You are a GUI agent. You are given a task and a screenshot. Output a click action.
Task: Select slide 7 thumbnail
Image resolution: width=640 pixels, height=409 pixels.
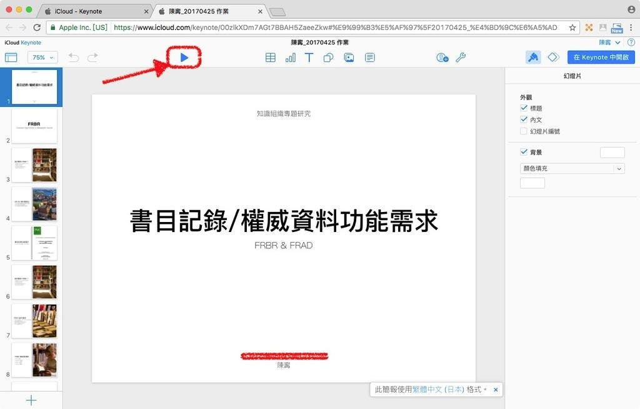pyautogui.click(x=34, y=321)
